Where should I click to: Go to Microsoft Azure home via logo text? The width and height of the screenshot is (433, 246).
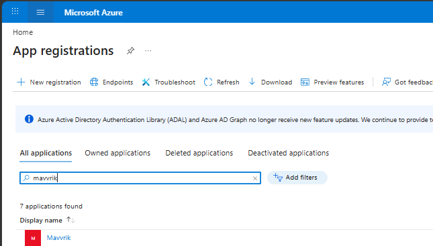point(93,13)
